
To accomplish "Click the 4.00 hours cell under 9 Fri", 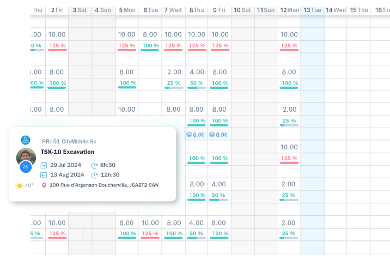I will [219, 184].
